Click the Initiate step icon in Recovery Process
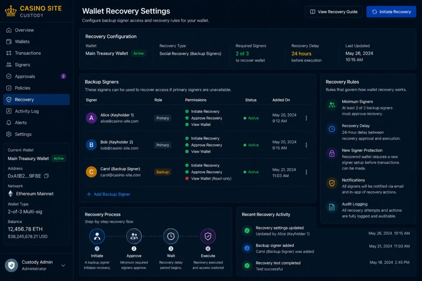Screen dimensions: 422x281 97,236
